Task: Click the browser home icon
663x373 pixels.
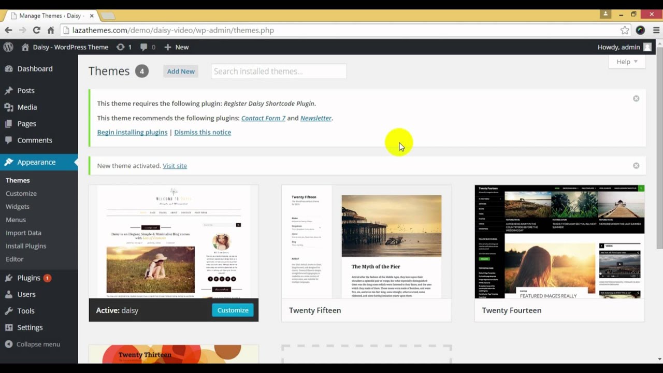Action: [x=51, y=30]
